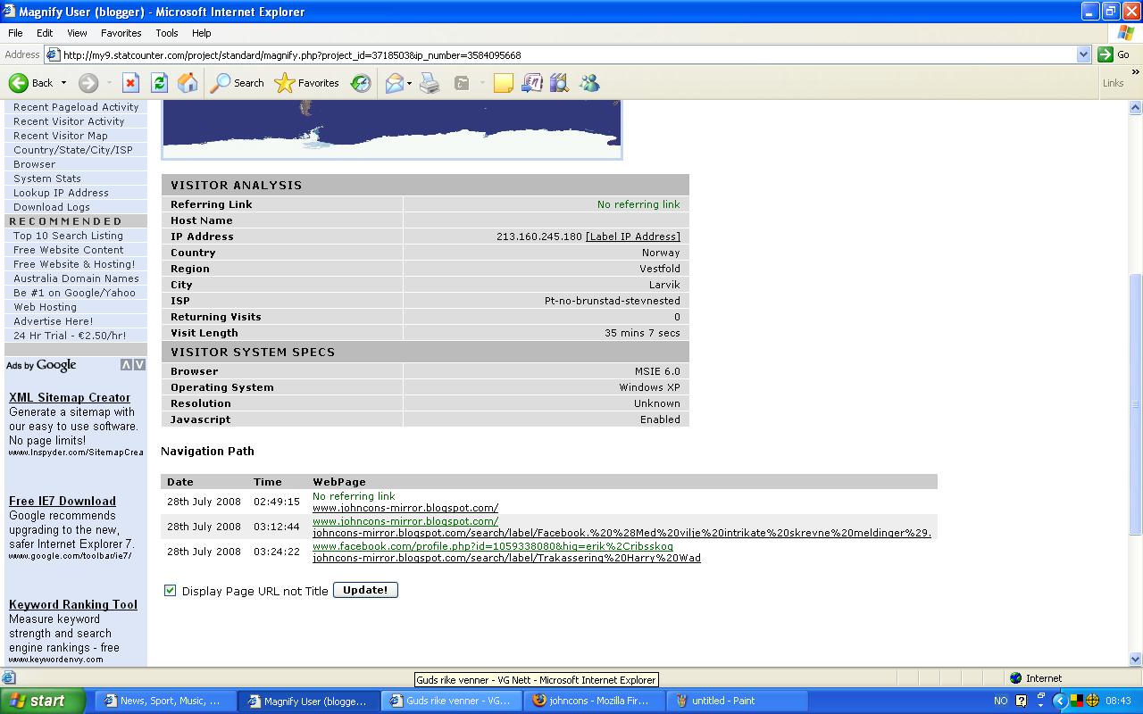The width and height of the screenshot is (1143, 714).
Task: Click the Web Hosting sidebar link
Action: pyautogui.click(x=45, y=307)
